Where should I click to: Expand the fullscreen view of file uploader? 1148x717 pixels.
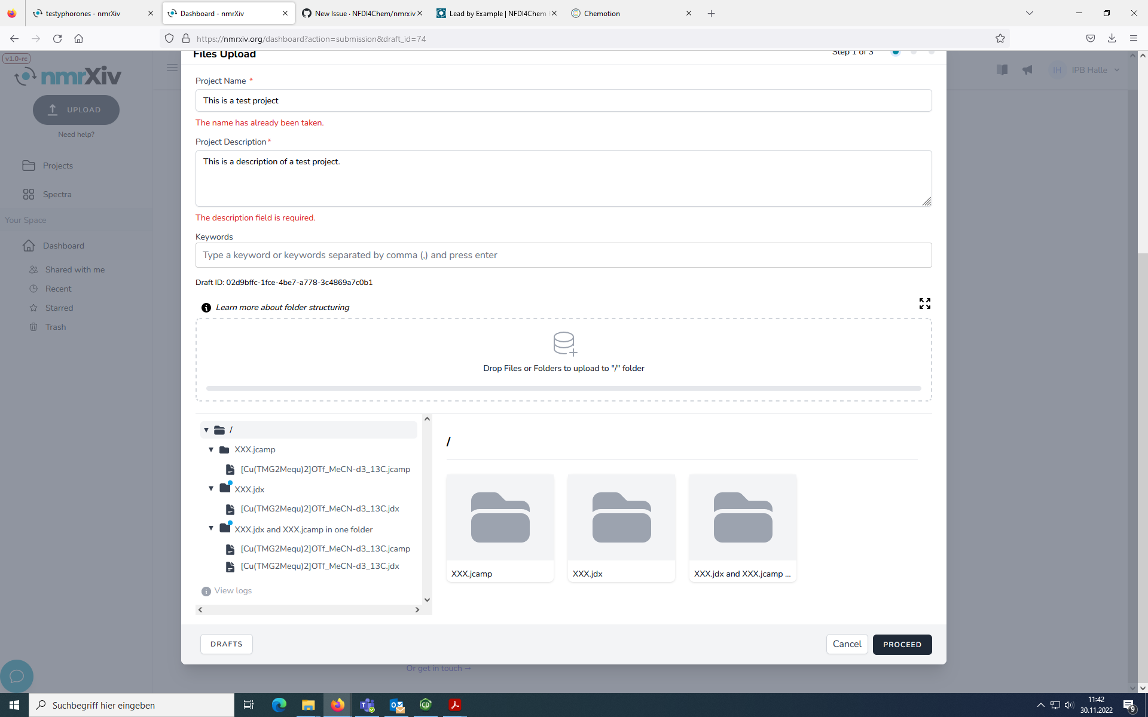coord(924,304)
